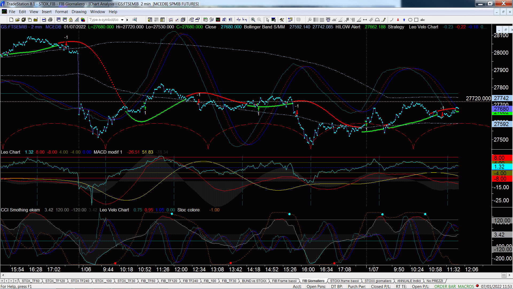Click the horizontal scrollbar thumb
This screenshot has width=513, height=289.
tap(504, 275)
